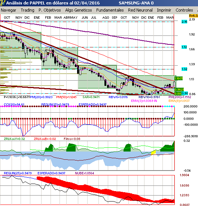Viewport: 198px width, 206px height.
Task: Click the 1.9804 bottom scale value
Action: 185,175
